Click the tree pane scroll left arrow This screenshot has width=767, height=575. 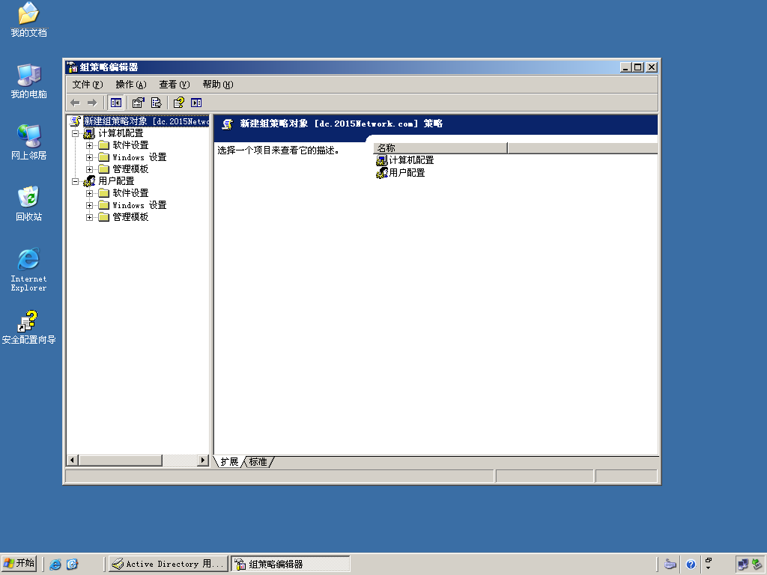73,460
